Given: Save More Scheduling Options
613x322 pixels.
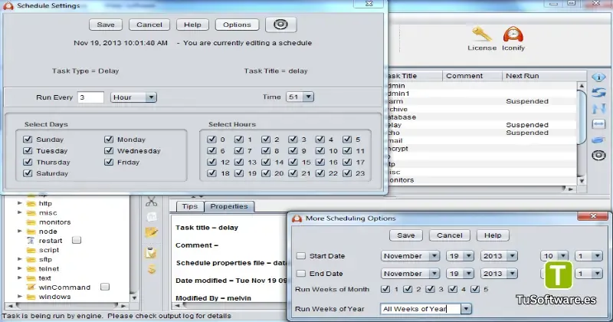Looking at the screenshot, I should point(406,235).
